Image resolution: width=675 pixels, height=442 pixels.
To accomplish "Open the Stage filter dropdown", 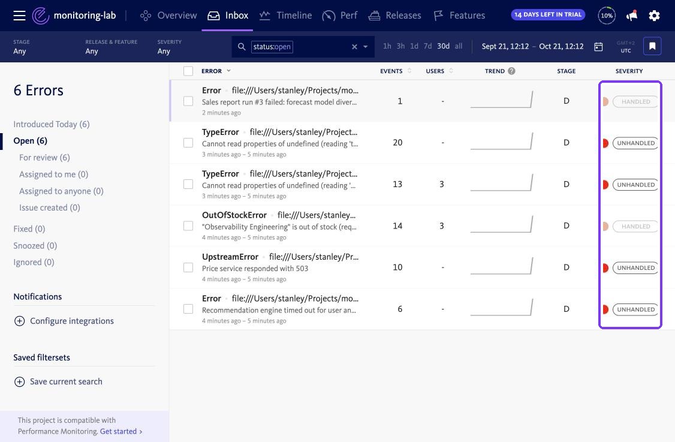I will pos(22,47).
